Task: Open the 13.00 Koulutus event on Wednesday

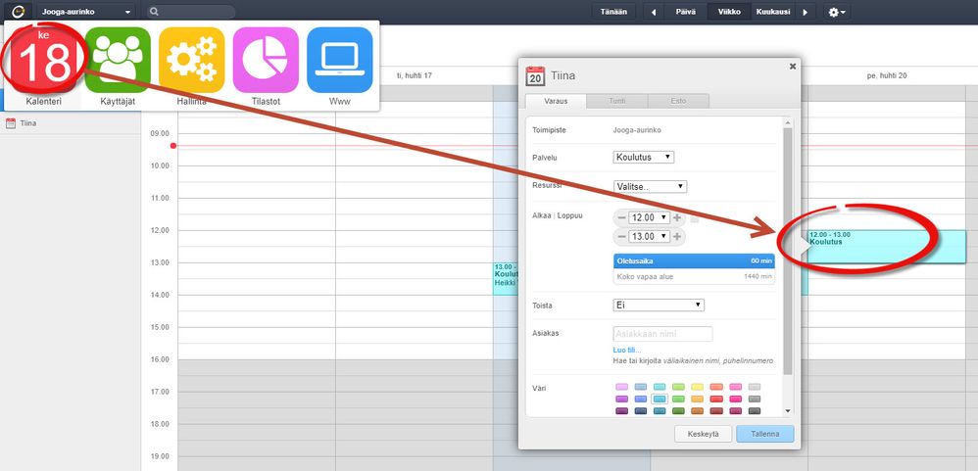Action: [x=506, y=278]
